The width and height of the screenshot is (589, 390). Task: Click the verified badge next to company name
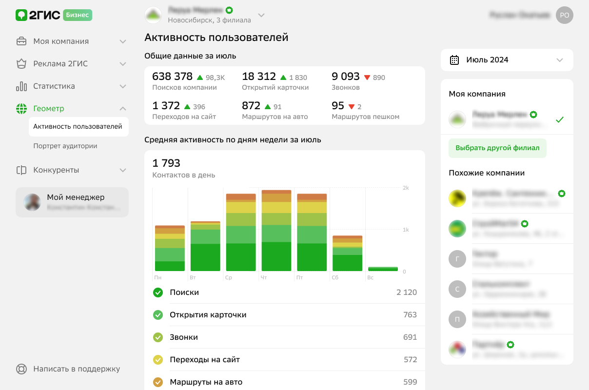tap(229, 10)
